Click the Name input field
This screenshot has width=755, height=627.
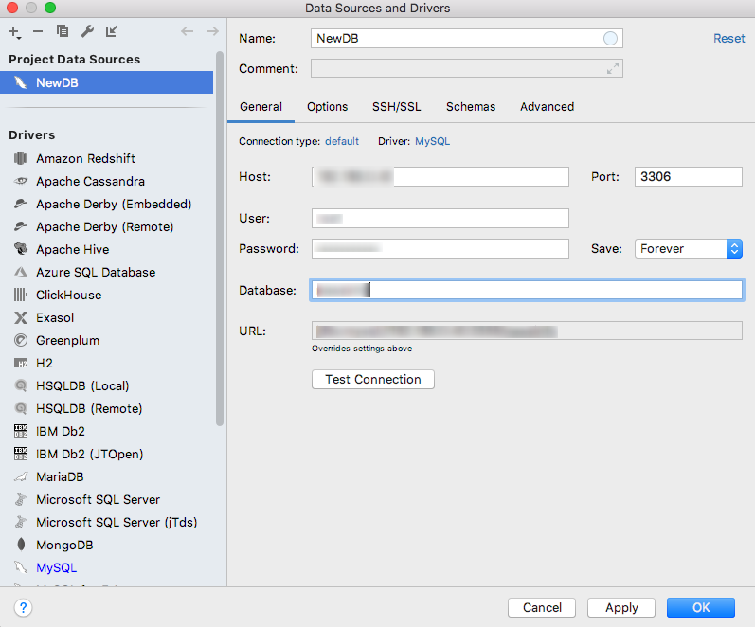point(466,39)
